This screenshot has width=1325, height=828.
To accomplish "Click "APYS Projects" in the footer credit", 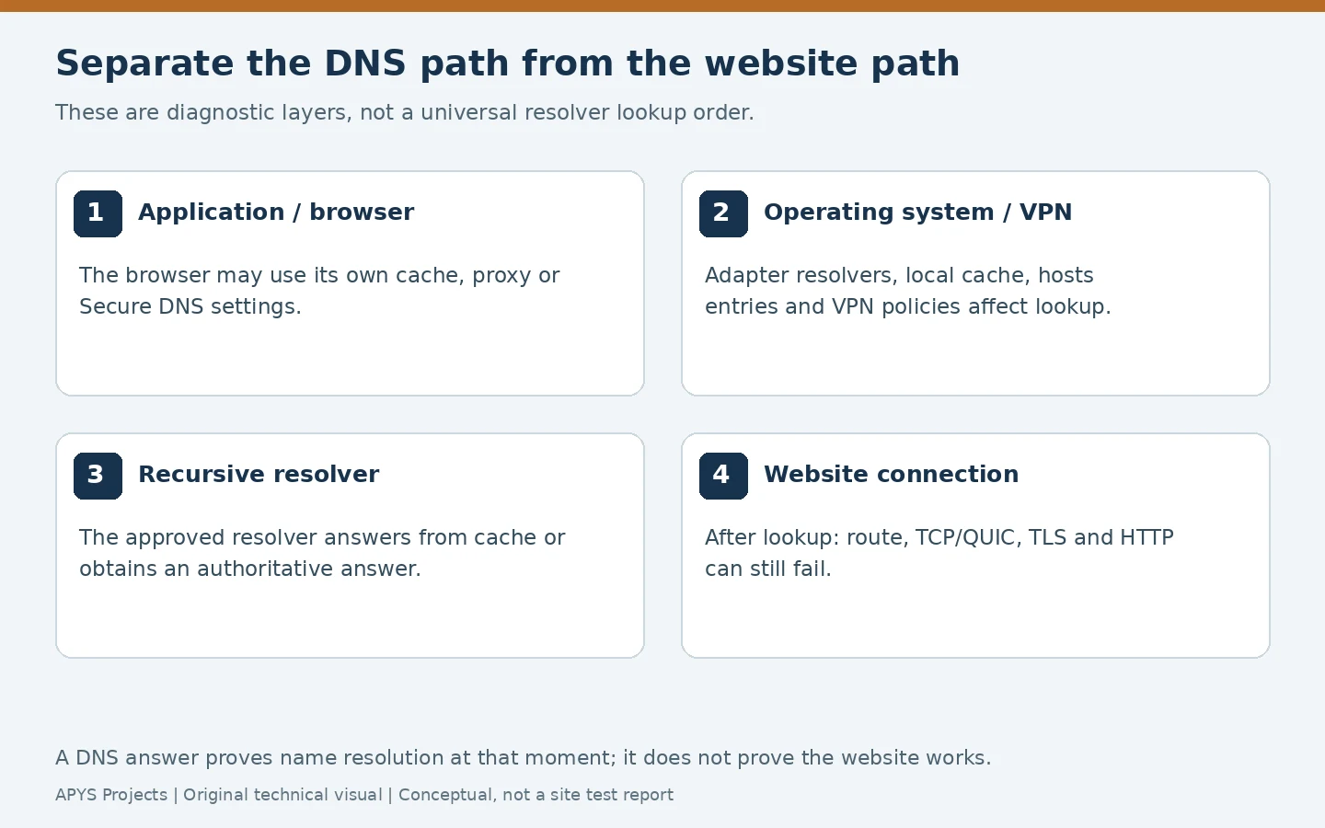I will (x=111, y=795).
